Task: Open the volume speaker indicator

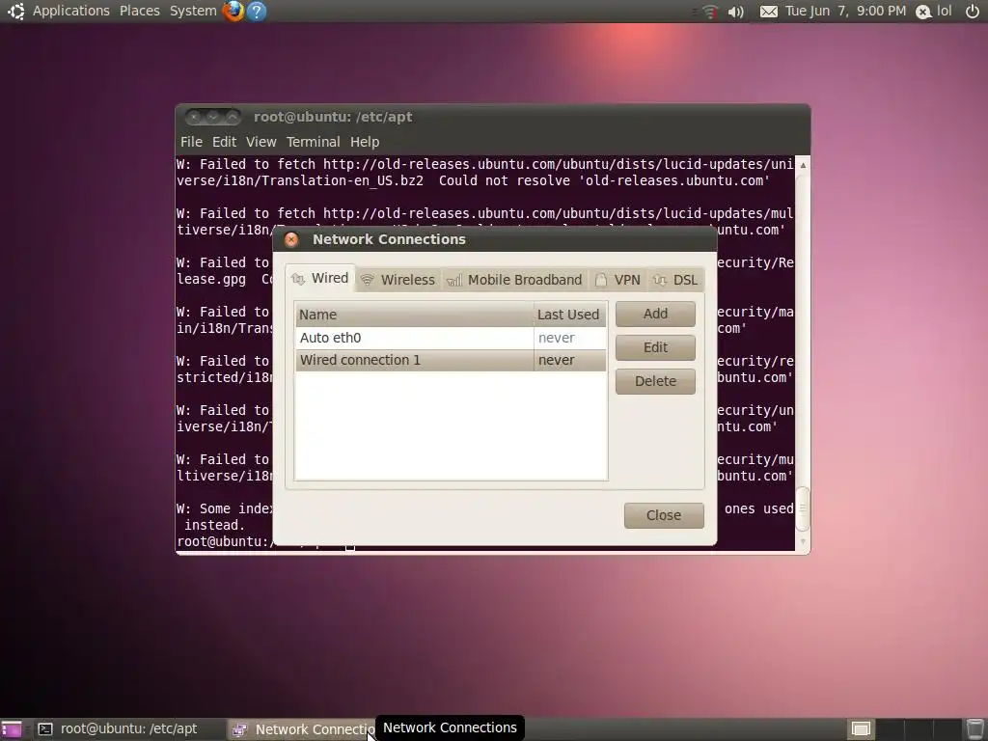Action: click(735, 12)
